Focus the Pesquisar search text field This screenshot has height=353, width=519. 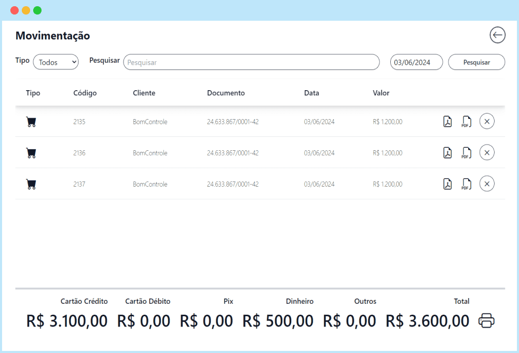pyautogui.click(x=251, y=62)
